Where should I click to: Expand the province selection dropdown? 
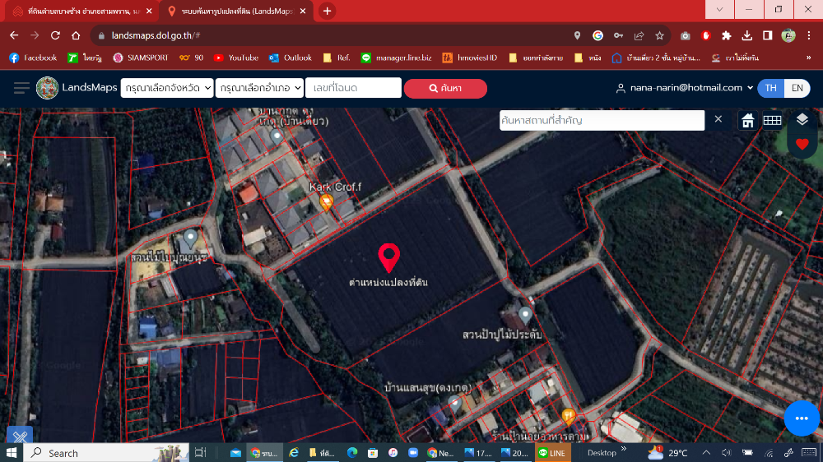(x=167, y=88)
